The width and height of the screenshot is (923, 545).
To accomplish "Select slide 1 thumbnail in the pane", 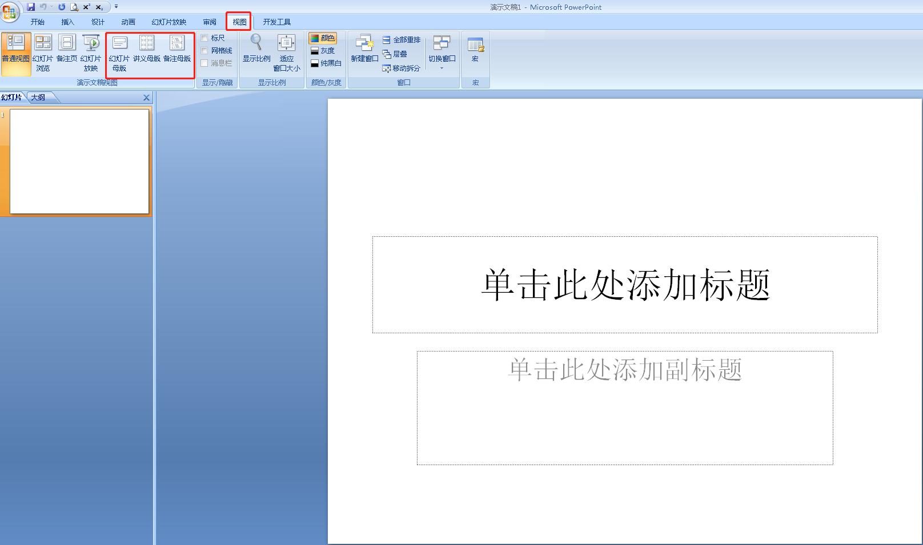I will 78,162.
